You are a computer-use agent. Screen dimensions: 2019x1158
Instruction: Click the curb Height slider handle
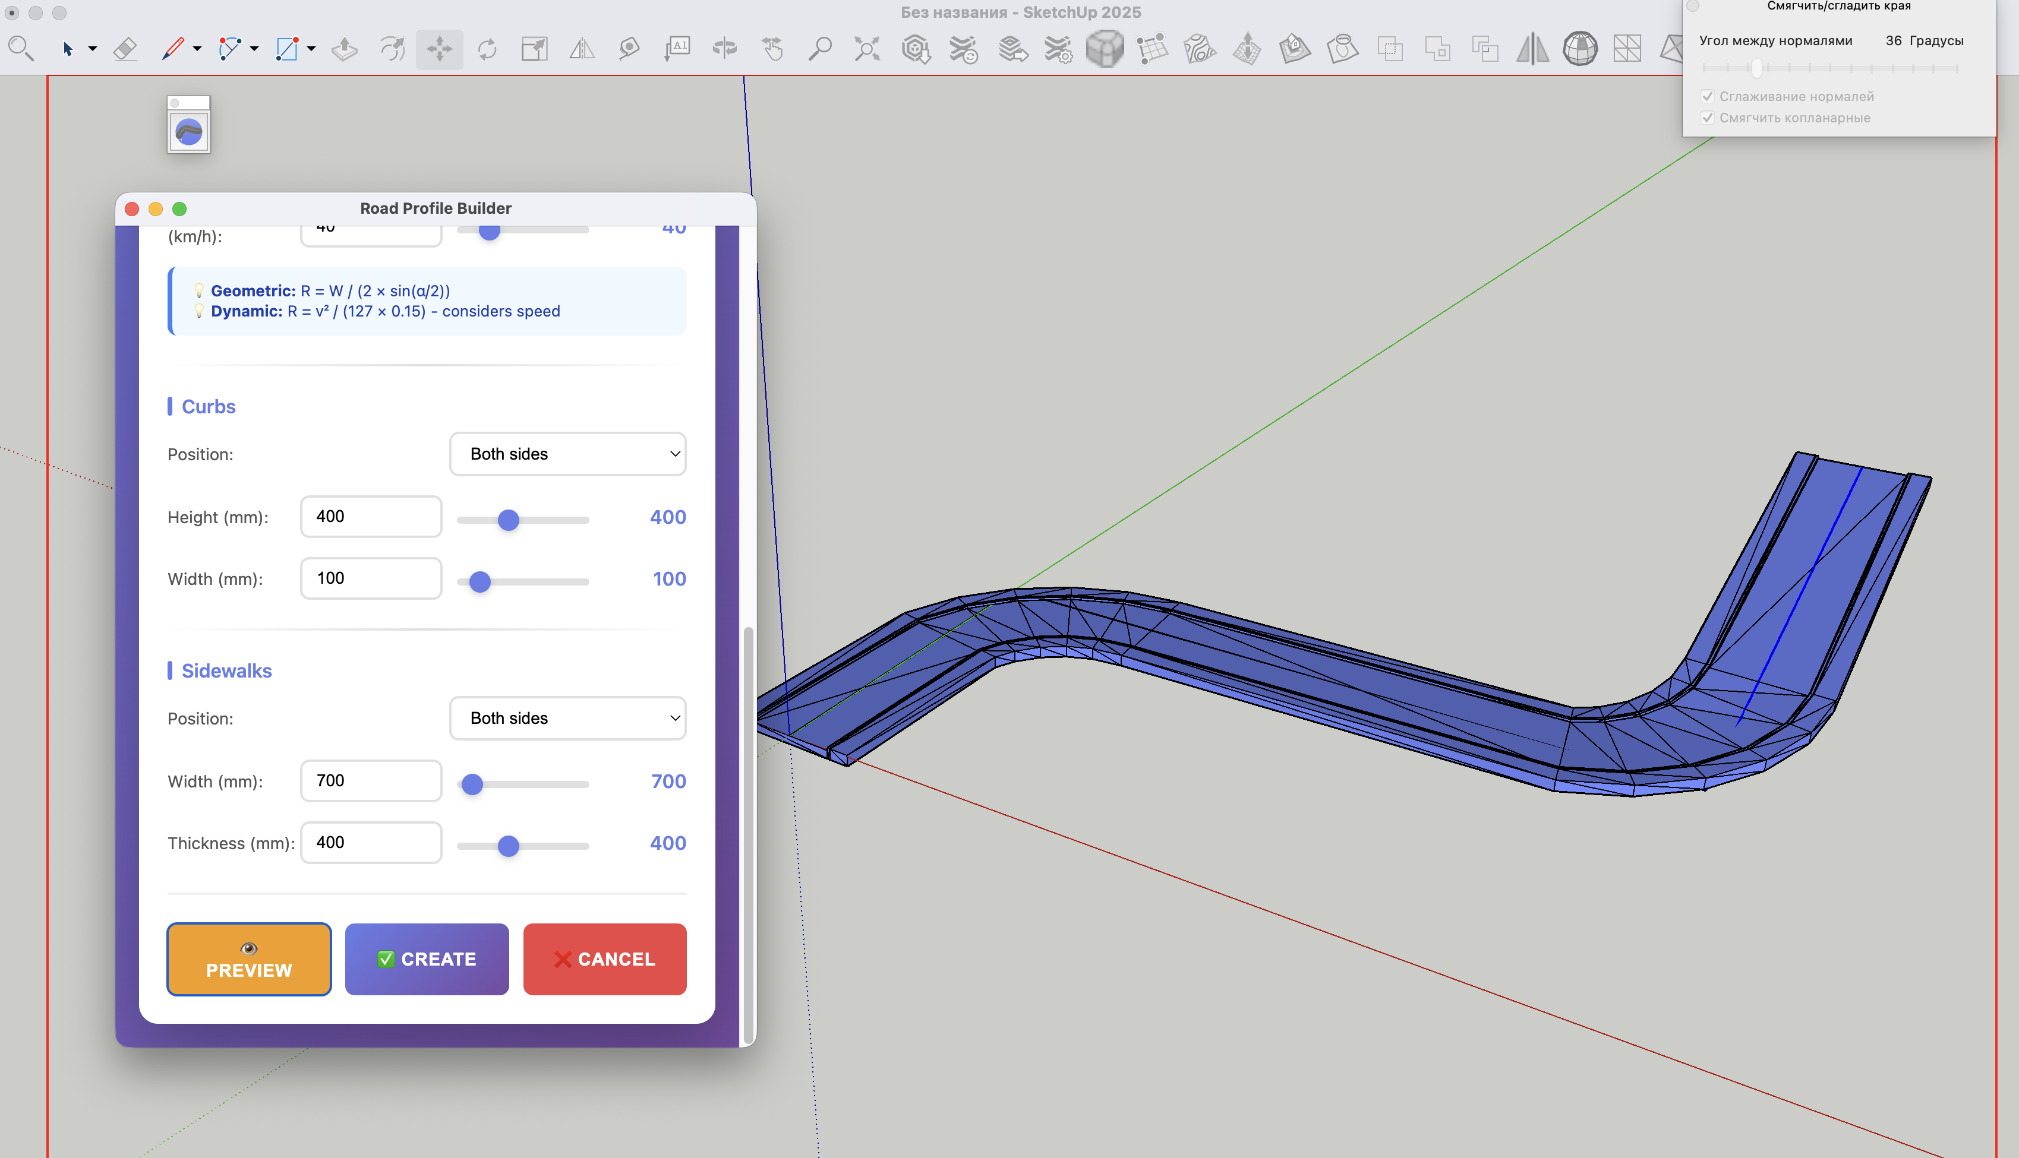[509, 520]
